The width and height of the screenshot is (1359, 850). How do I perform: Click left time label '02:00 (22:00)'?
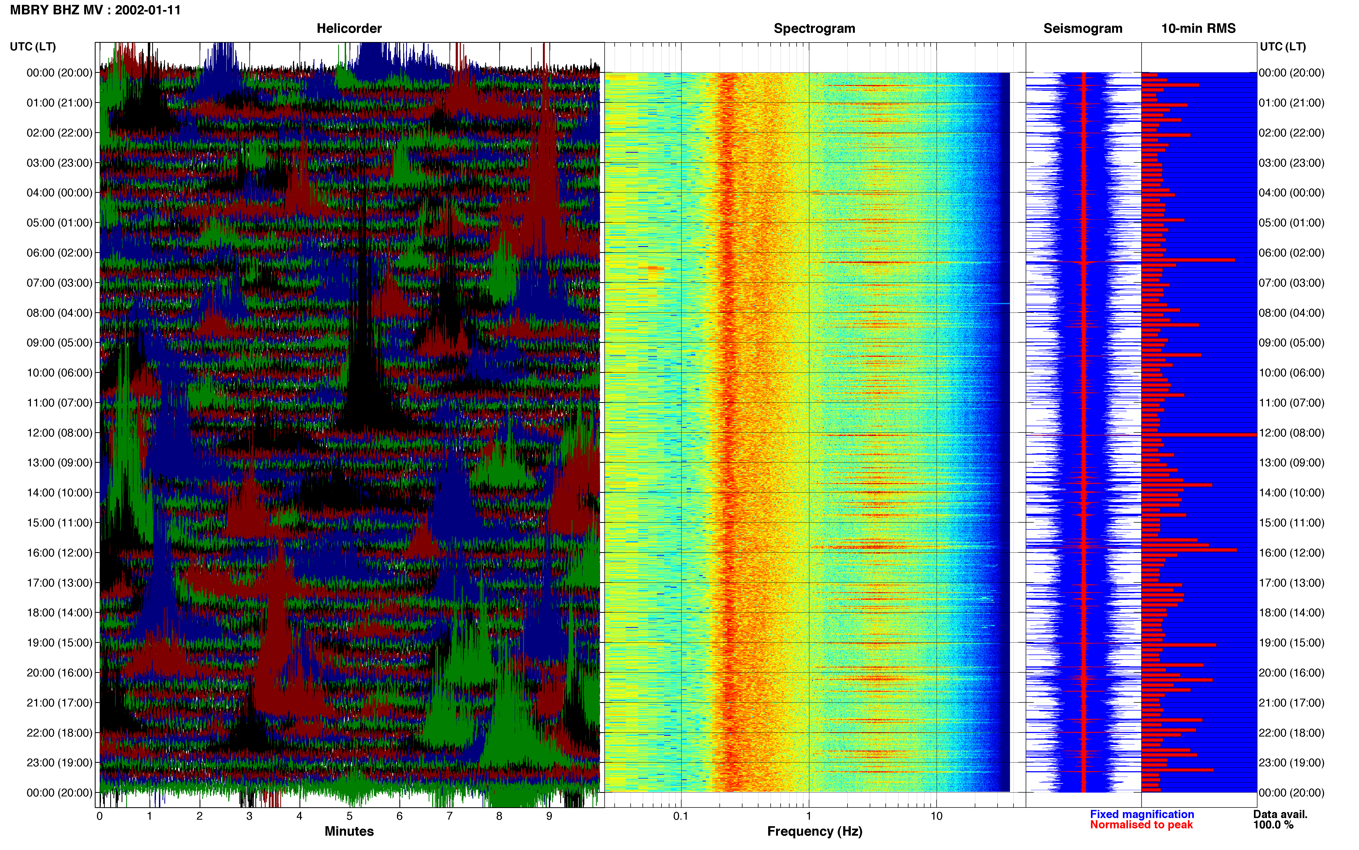(60, 133)
